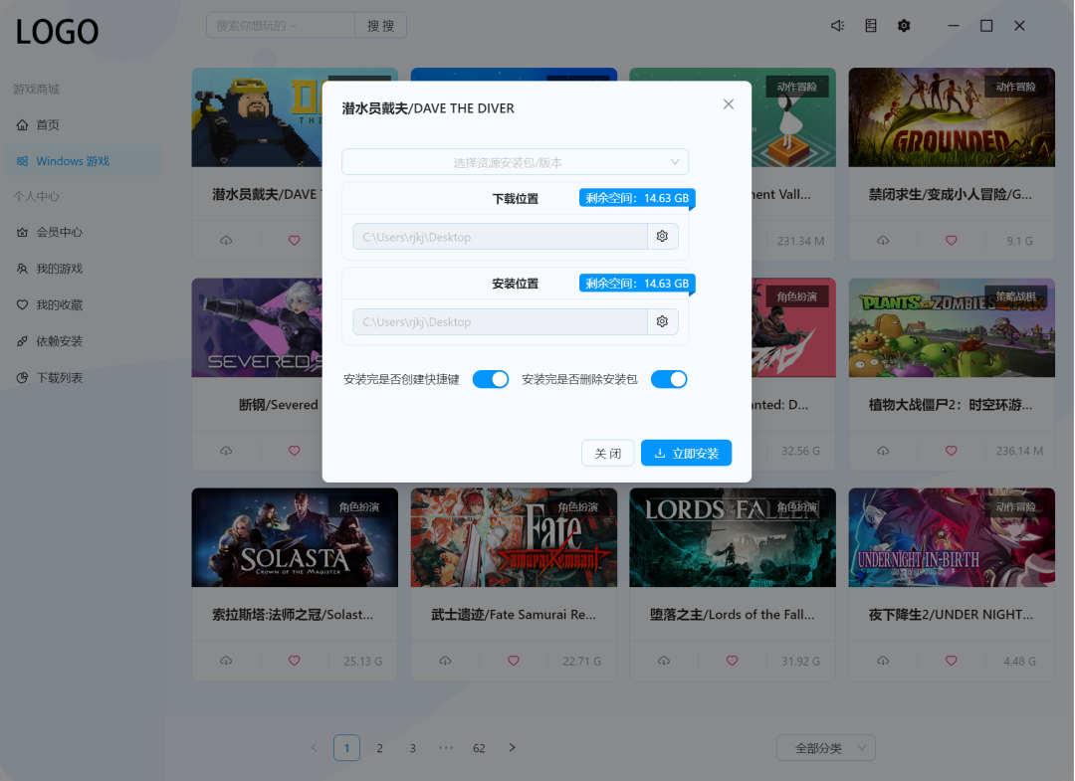Open the Solasta game thumbnail
Image resolution: width=1075 pixels, height=781 pixels.
(x=295, y=537)
